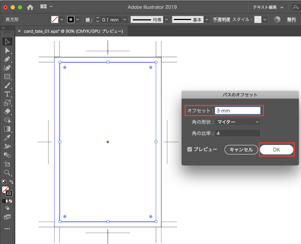Viewport: 301px width, 244px height.
Task: Open the 不透明度 panel link
Action: (x=222, y=20)
